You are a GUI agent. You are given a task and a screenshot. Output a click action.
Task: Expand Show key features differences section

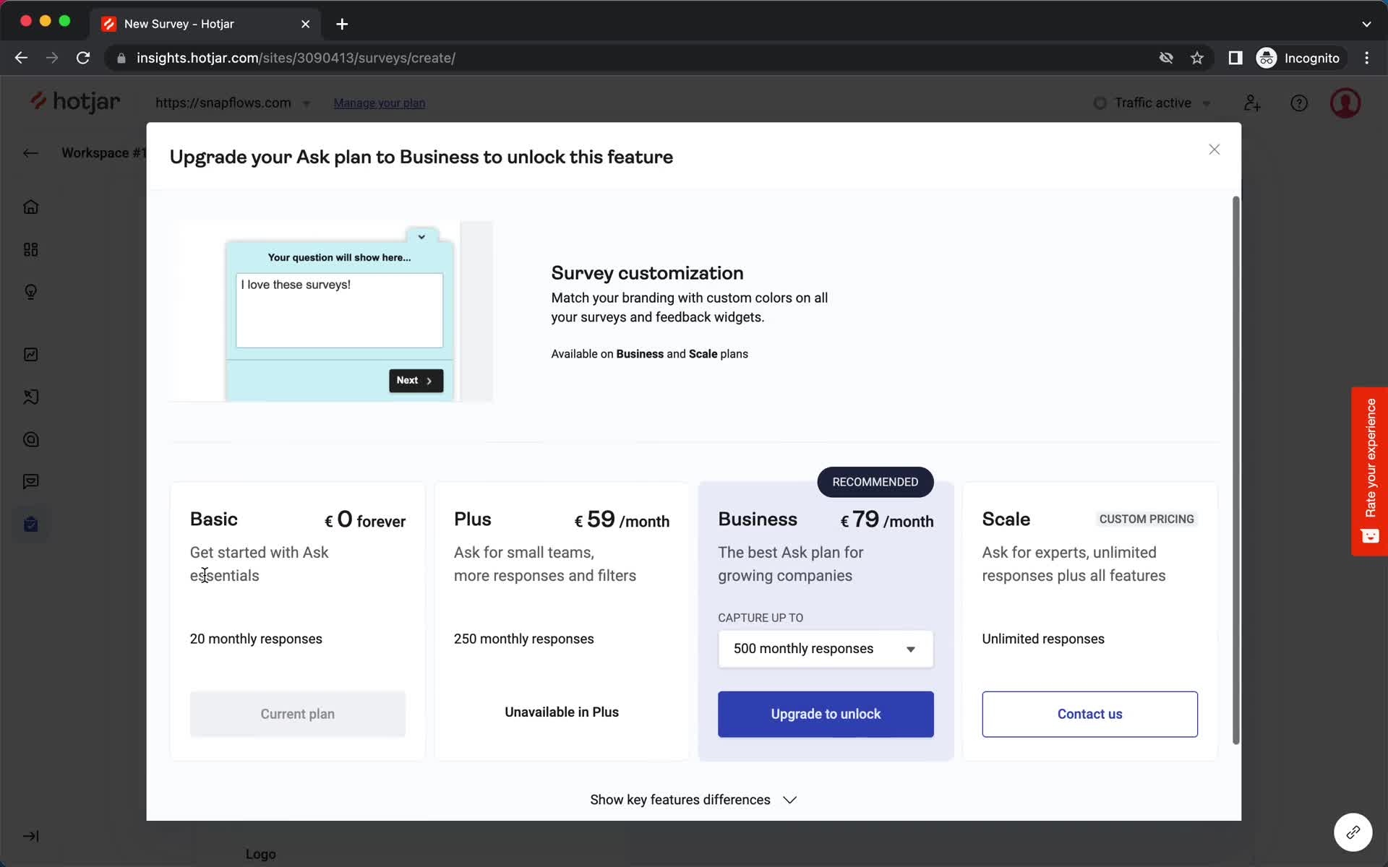coord(693,798)
